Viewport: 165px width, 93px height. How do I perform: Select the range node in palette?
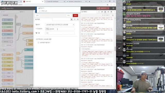[x=7, y=66]
